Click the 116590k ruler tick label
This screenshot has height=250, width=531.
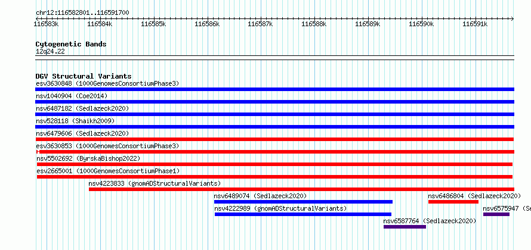pos(421,24)
